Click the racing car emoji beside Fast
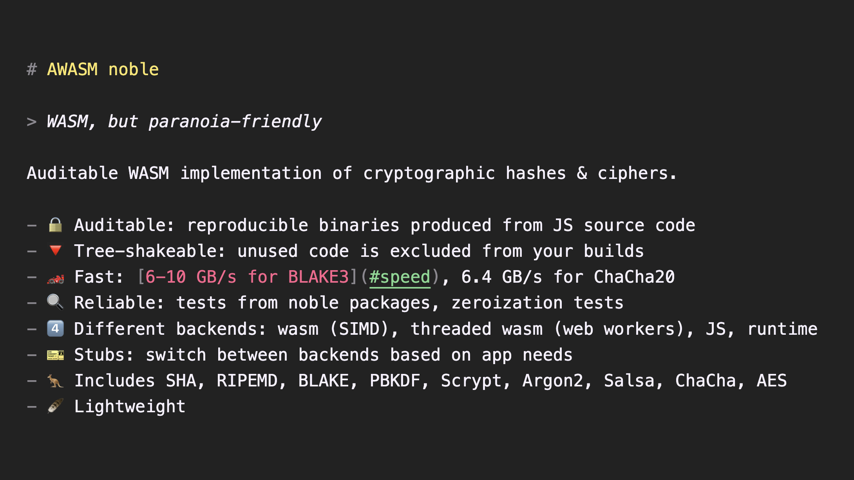854x480 pixels. pos(55,278)
